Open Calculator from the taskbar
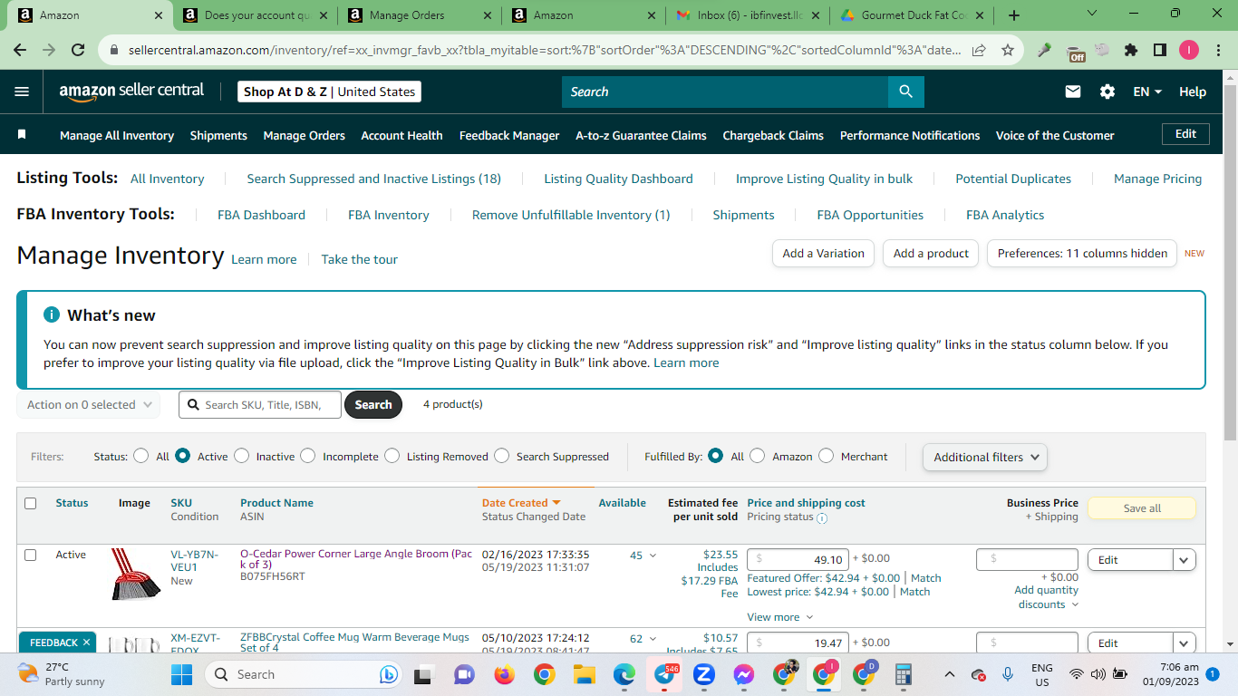Screen dimensions: 1238x696 (x=903, y=674)
